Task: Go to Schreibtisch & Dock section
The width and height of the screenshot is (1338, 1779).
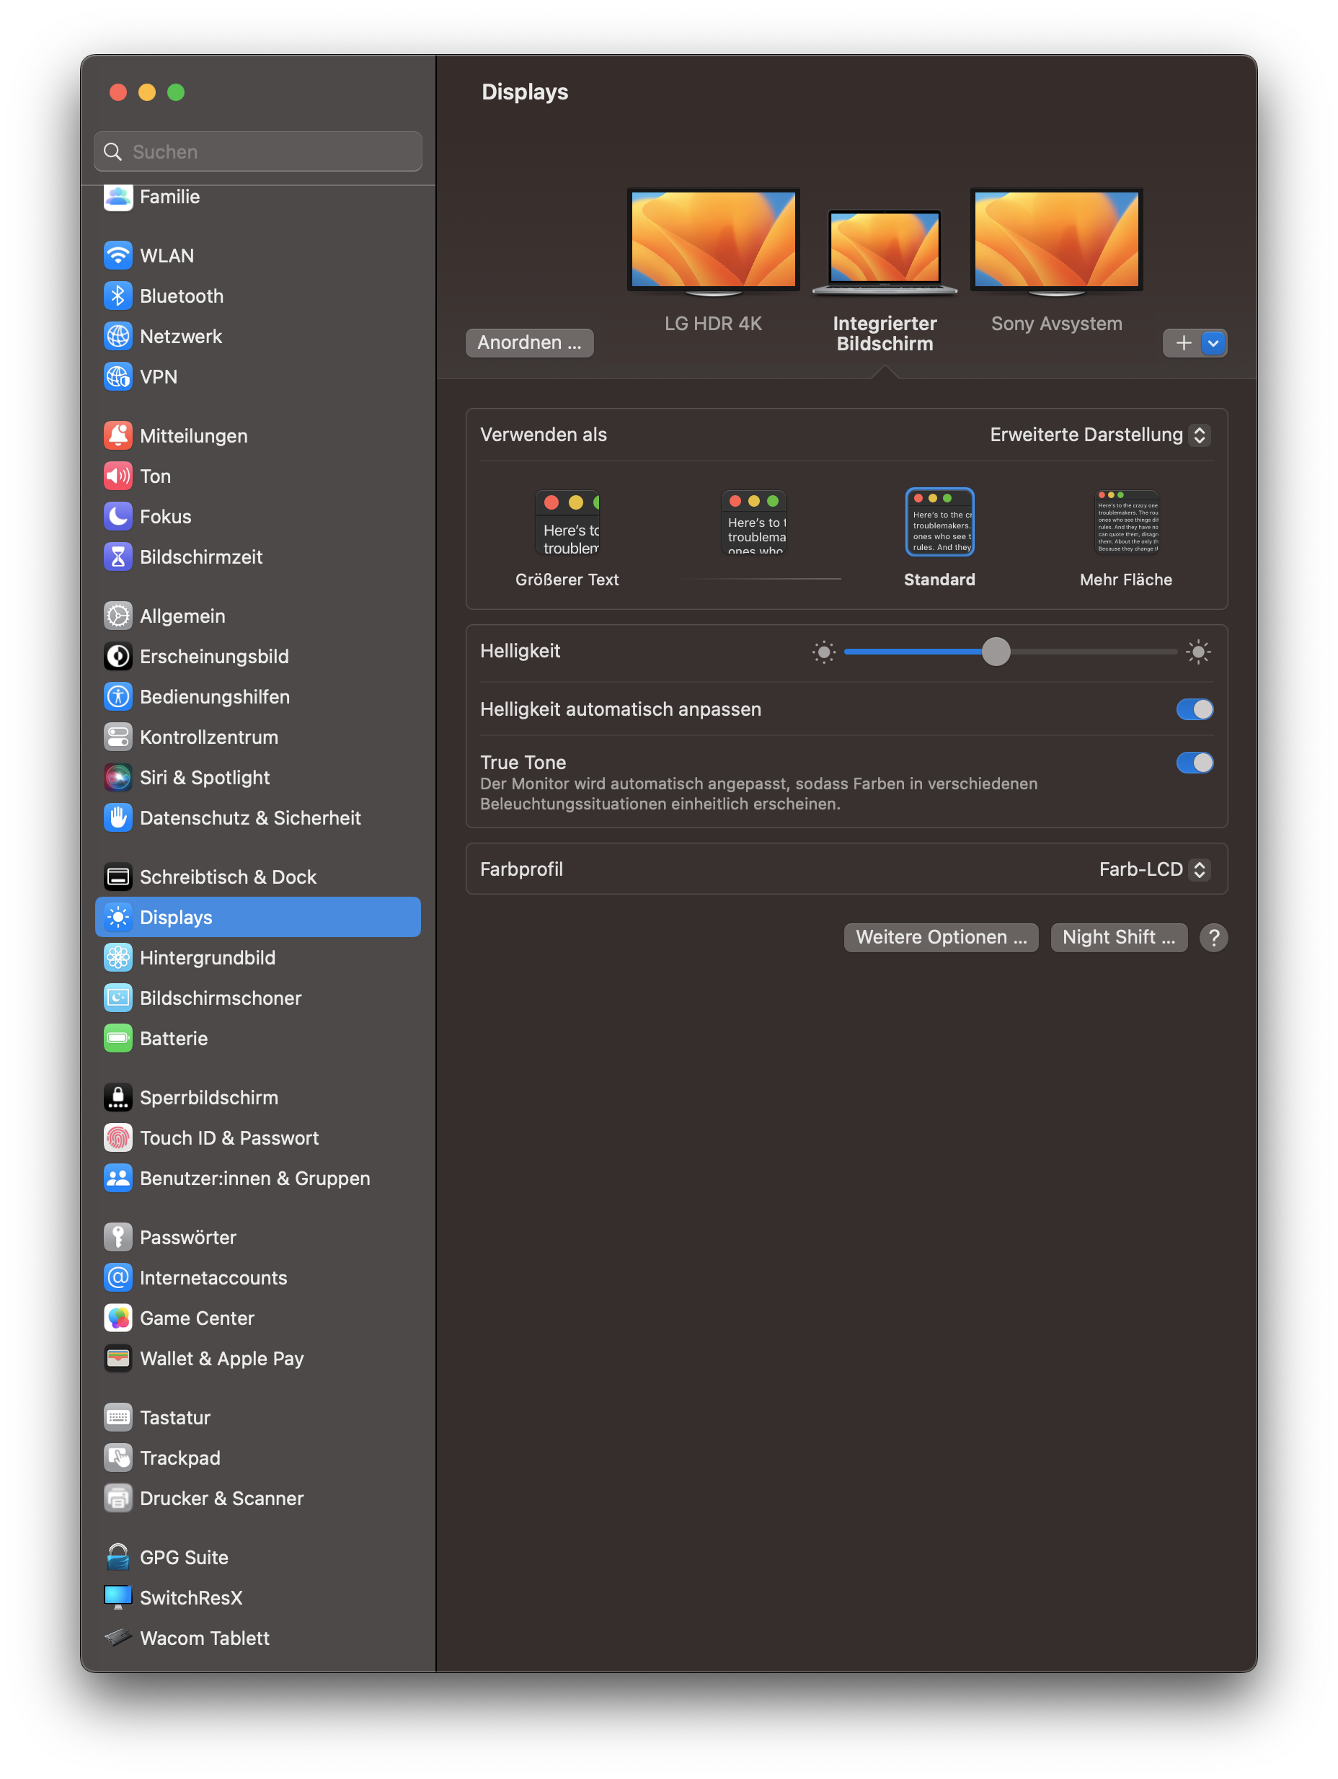Action: (228, 877)
